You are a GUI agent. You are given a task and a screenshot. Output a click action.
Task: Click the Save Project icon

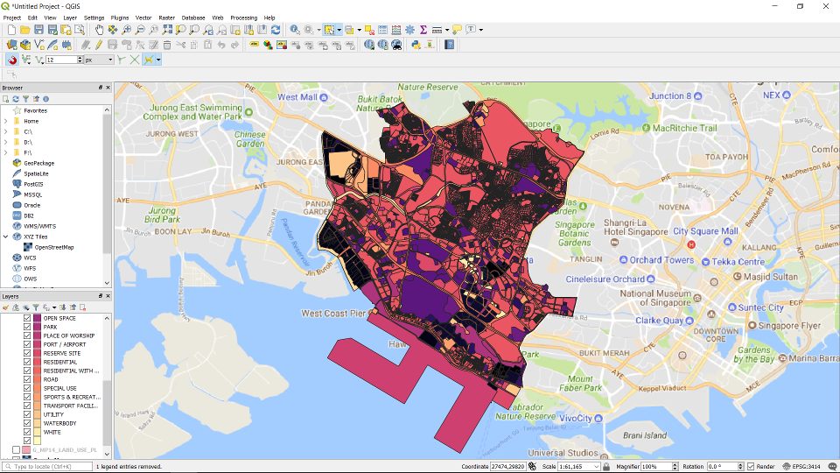coord(38,30)
